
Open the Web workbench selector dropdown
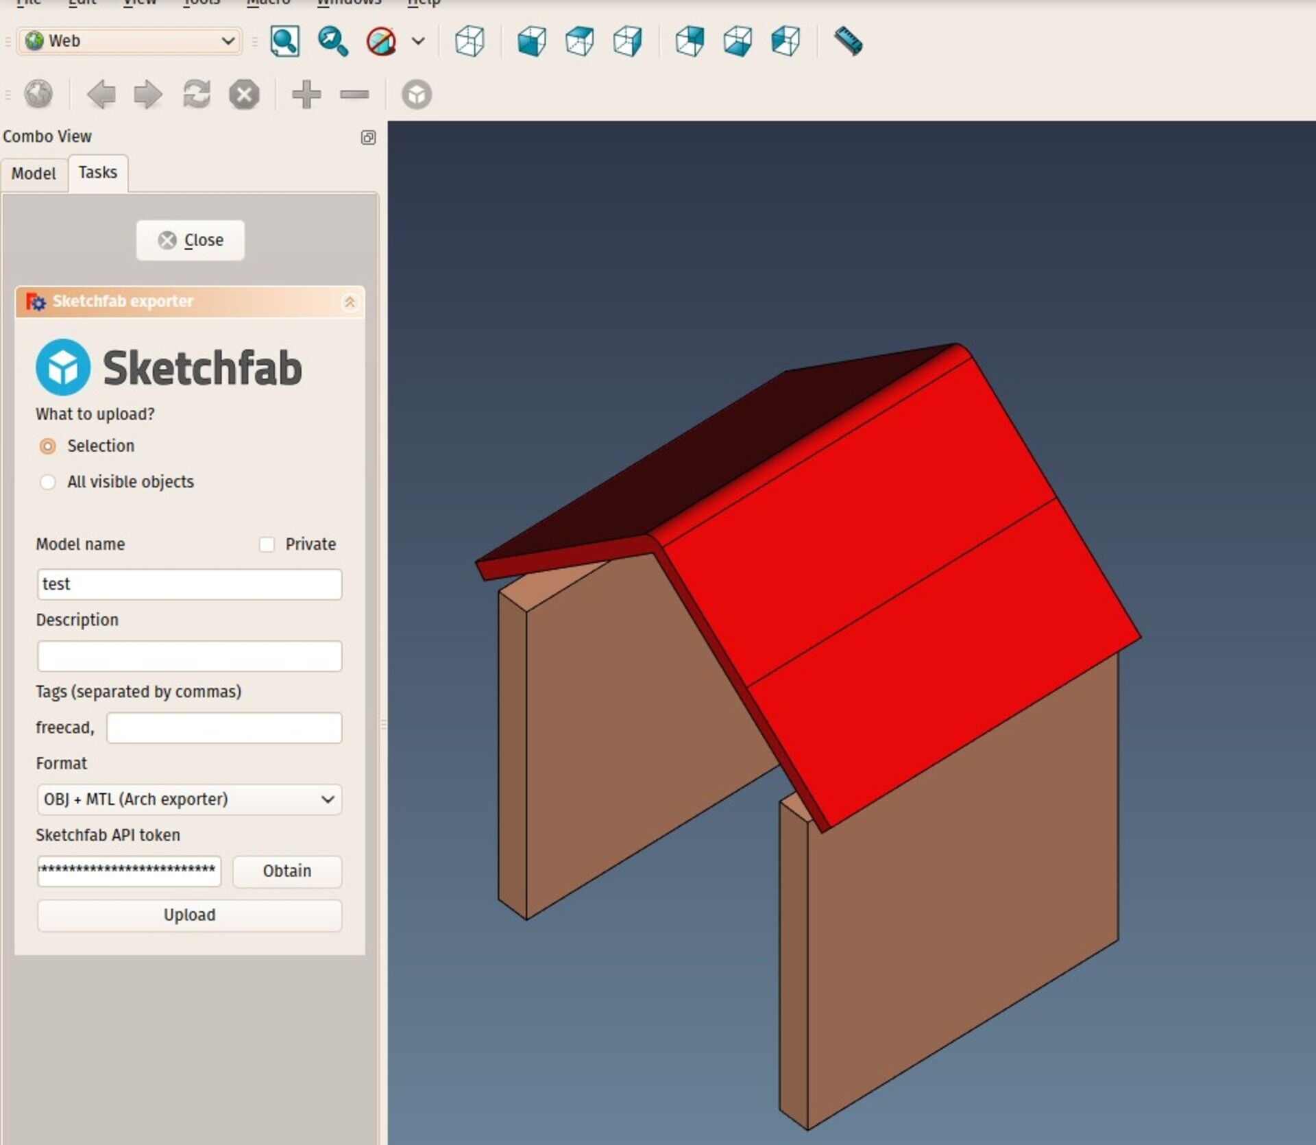click(x=130, y=41)
